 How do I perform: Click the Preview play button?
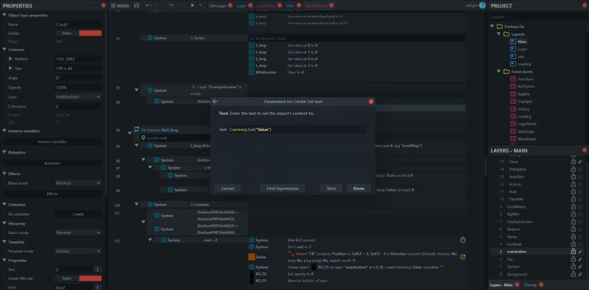[x=193, y=6]
